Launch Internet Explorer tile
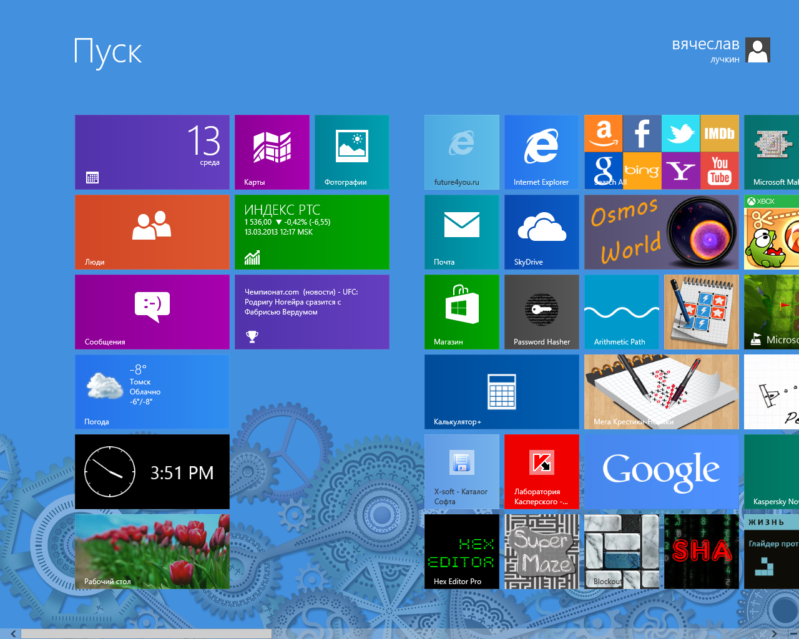 (x=542, y=152)
